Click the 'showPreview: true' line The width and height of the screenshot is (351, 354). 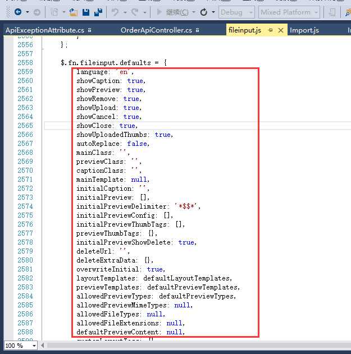[111, 90]
